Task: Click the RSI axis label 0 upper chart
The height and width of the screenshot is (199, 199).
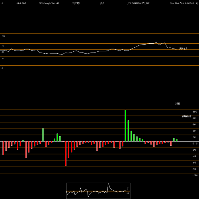Action: (2, 68)
